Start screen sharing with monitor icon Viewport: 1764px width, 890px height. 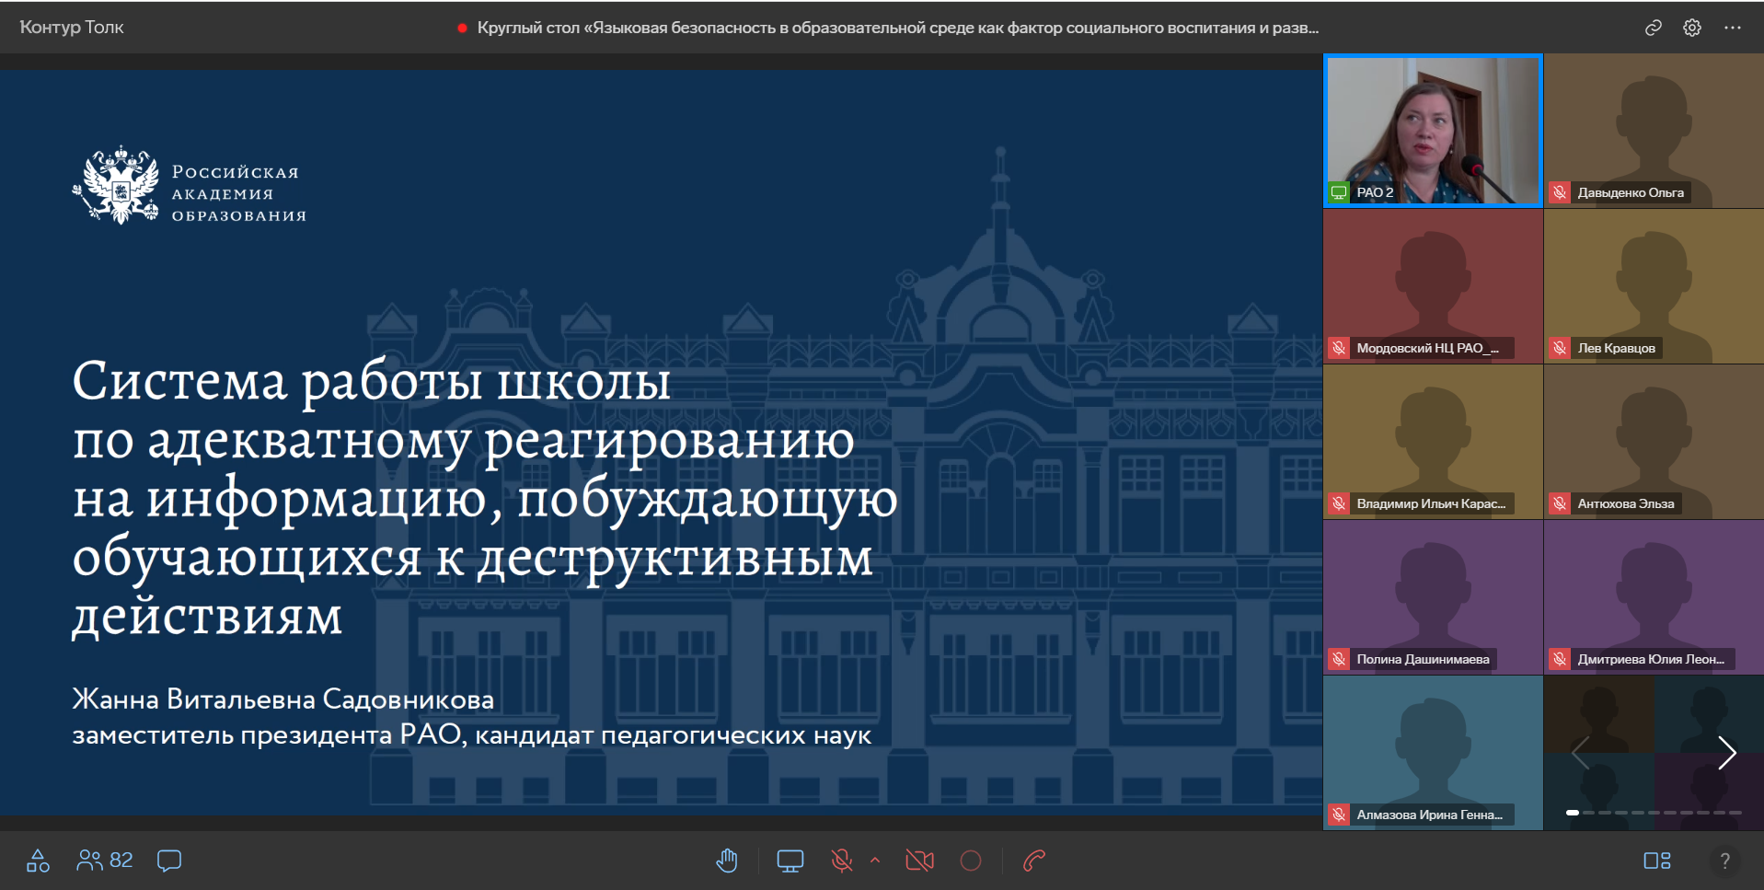[790, 861]
